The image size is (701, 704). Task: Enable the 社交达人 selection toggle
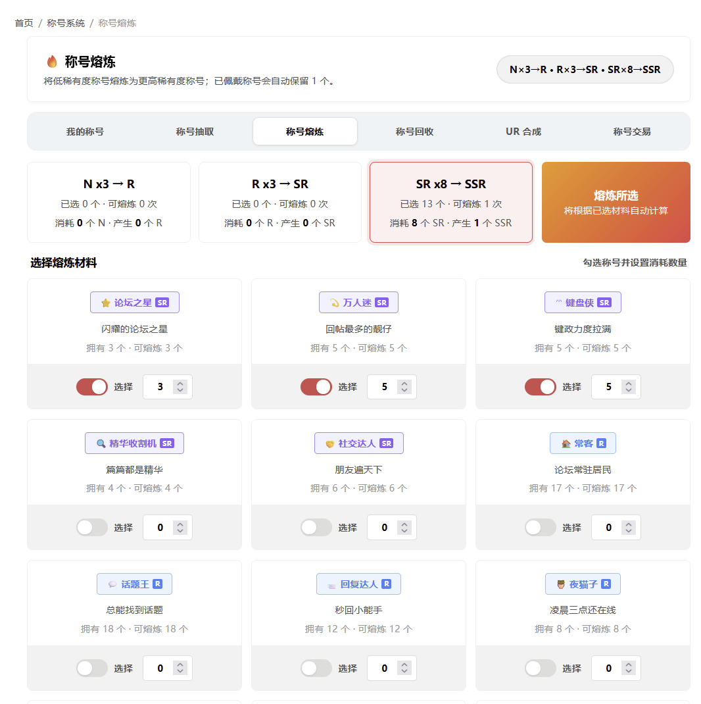click(x=316, y=527)
